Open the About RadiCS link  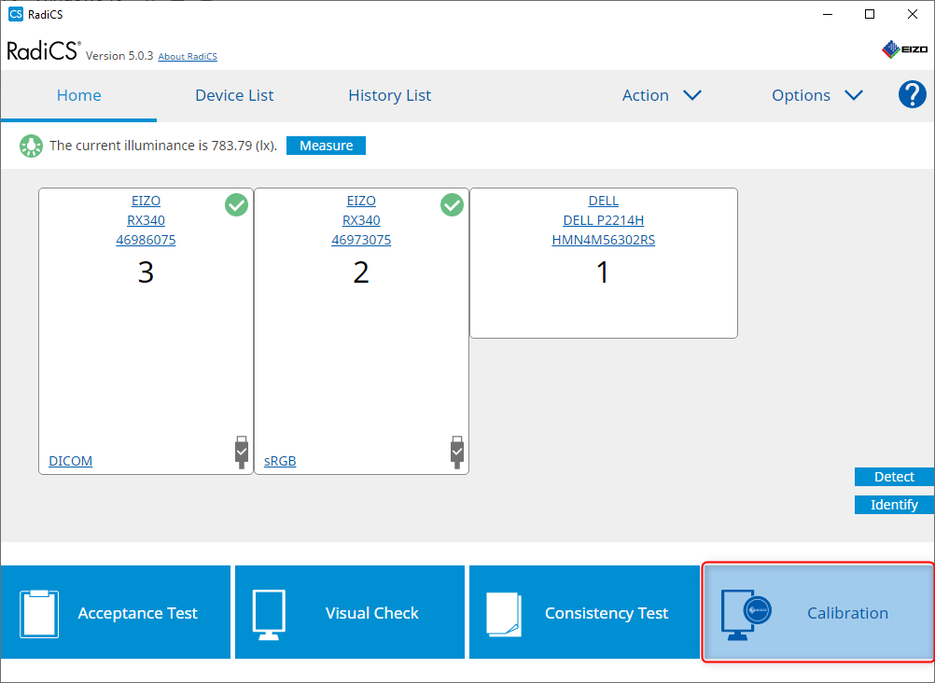[x=188, y=56]
